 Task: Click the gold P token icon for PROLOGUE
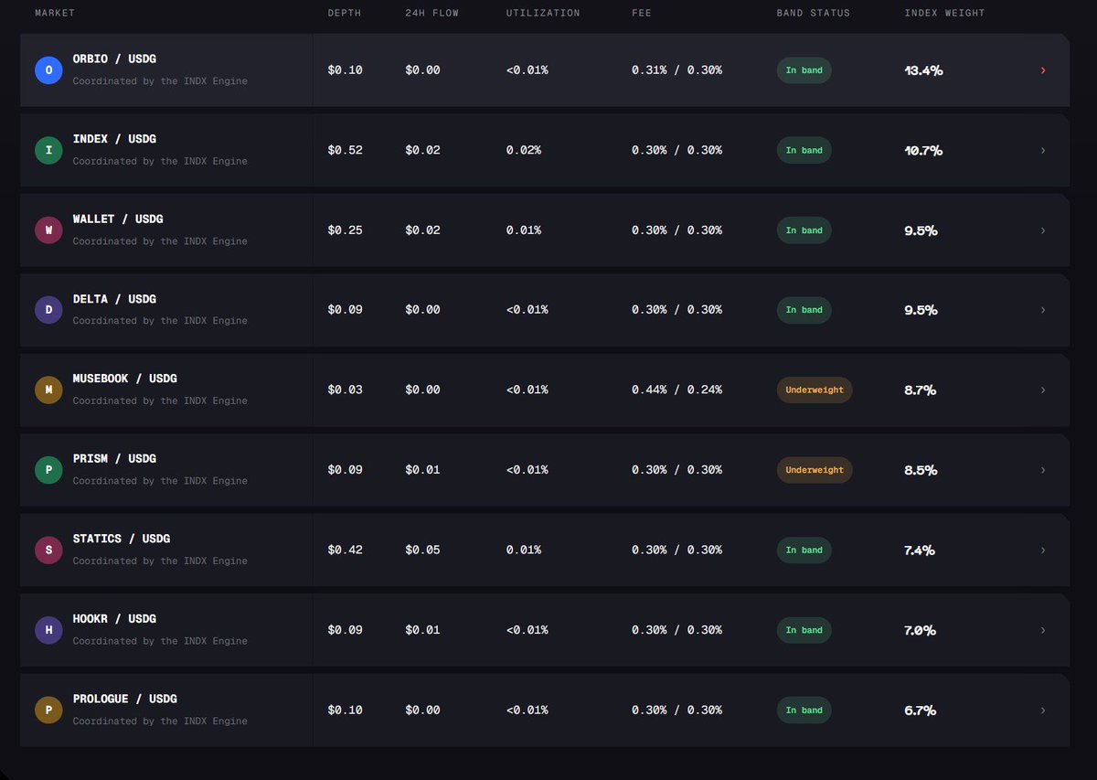[x=48, y=711]
